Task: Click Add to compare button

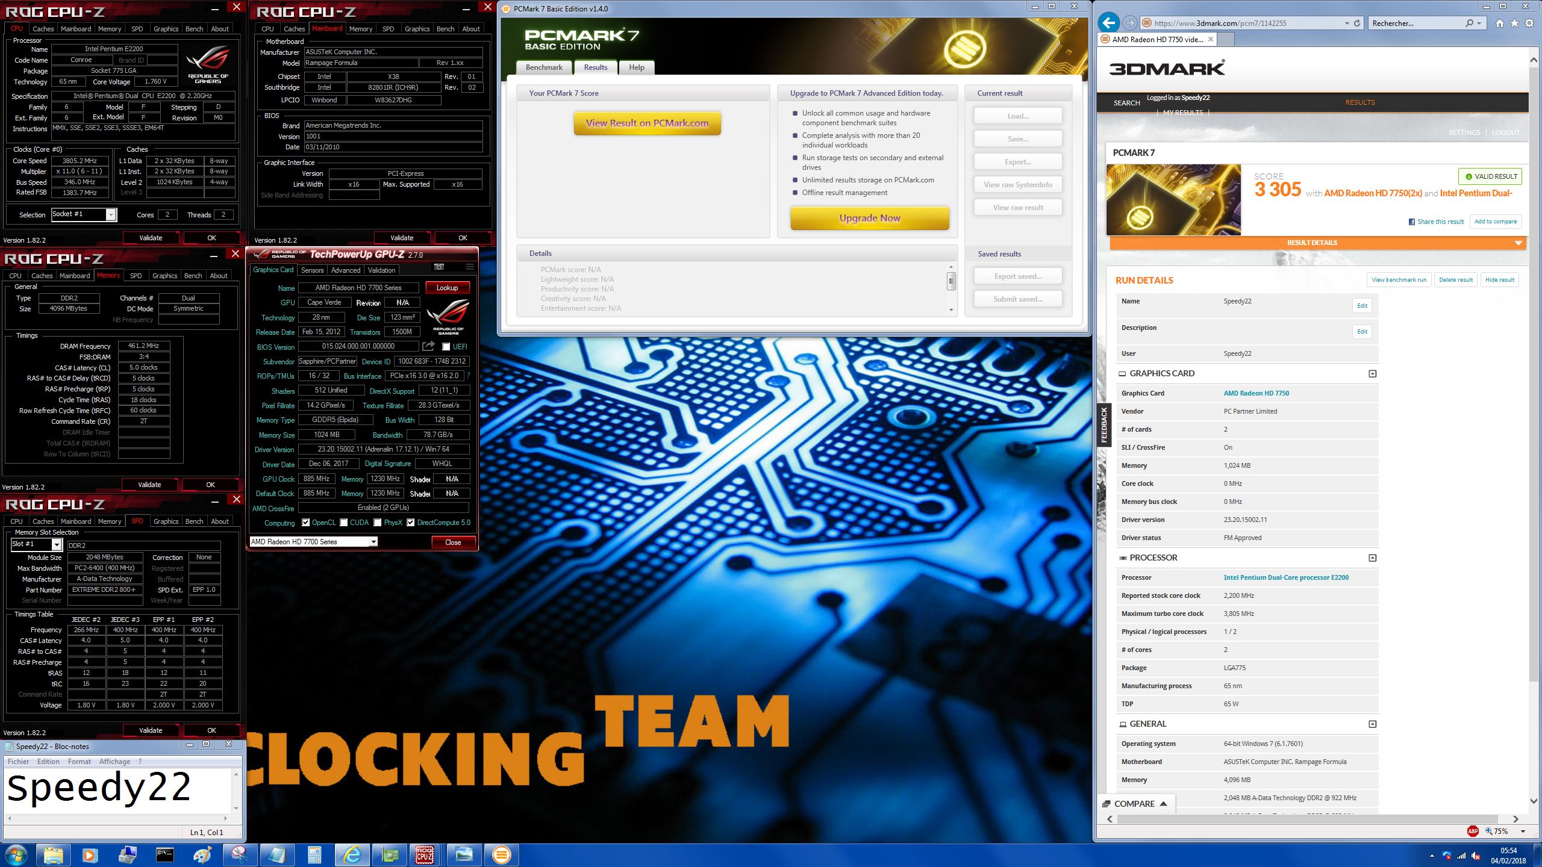Action: [1495, 222]
